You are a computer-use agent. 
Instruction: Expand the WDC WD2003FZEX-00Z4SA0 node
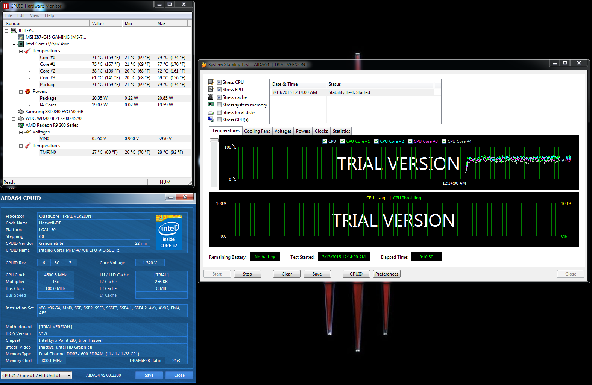tap(14, 119)
